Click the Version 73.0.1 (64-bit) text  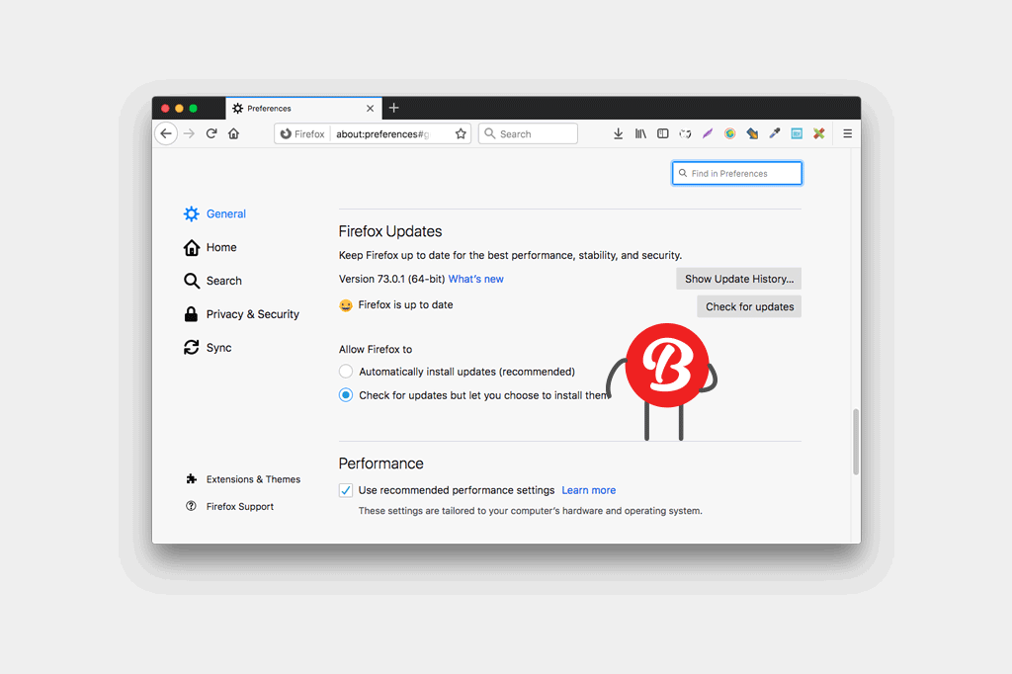(391, 279)
